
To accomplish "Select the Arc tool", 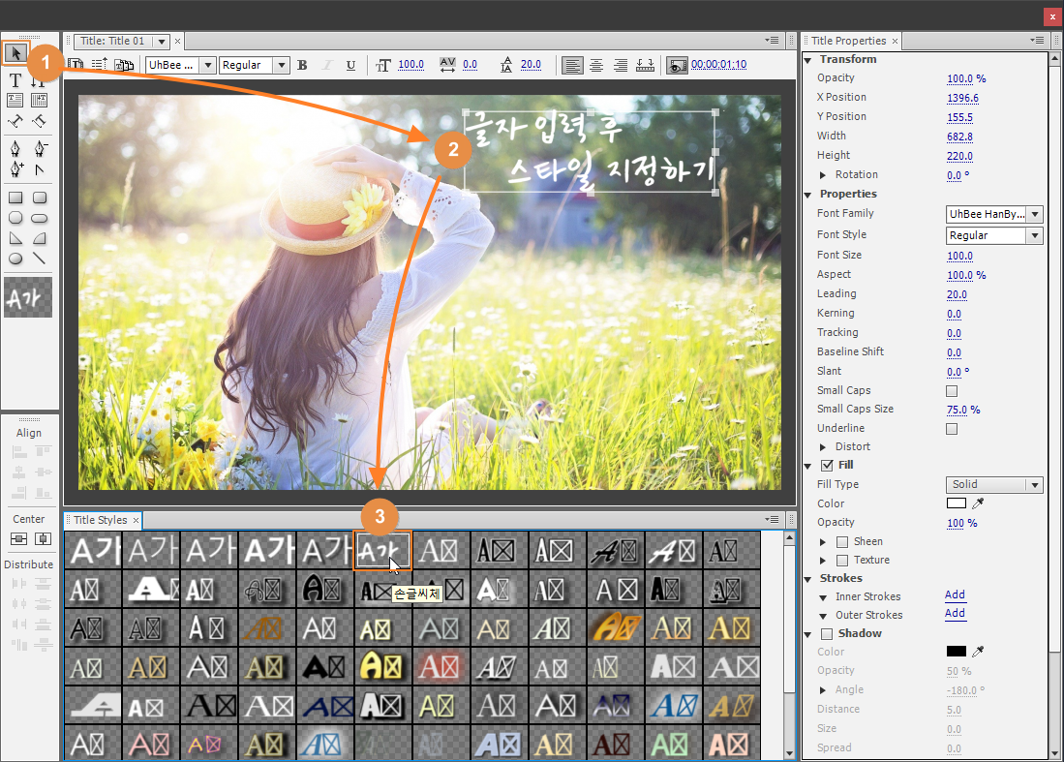I will tap(40, 239).
